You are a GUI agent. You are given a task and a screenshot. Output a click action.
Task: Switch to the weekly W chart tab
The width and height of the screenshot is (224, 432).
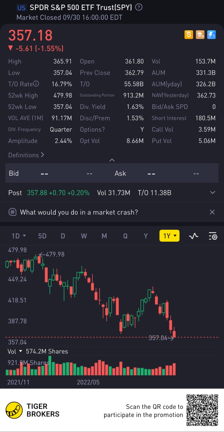pyautogui.click(x=84, y=236)
